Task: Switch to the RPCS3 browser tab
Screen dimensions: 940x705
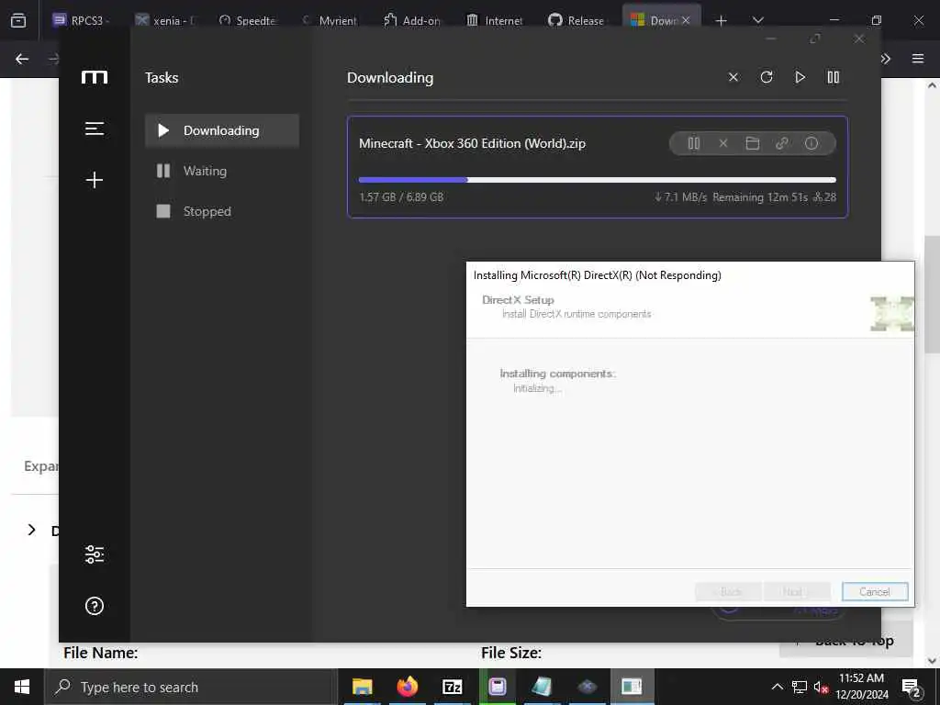Action: pyautogui.click(x=81, y=20)
